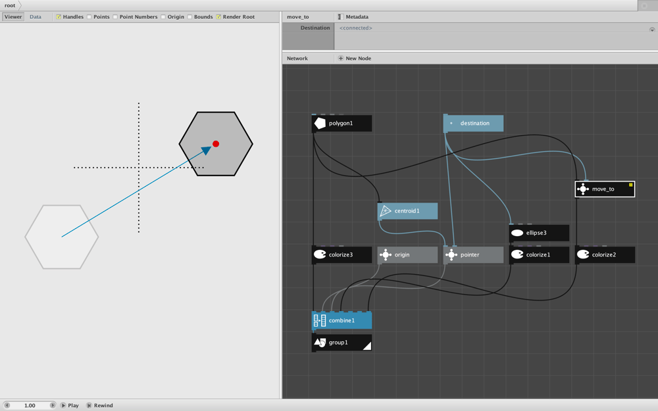Show Bounds in the viewer
Viewport: 658px width, 411px height.
190,17
